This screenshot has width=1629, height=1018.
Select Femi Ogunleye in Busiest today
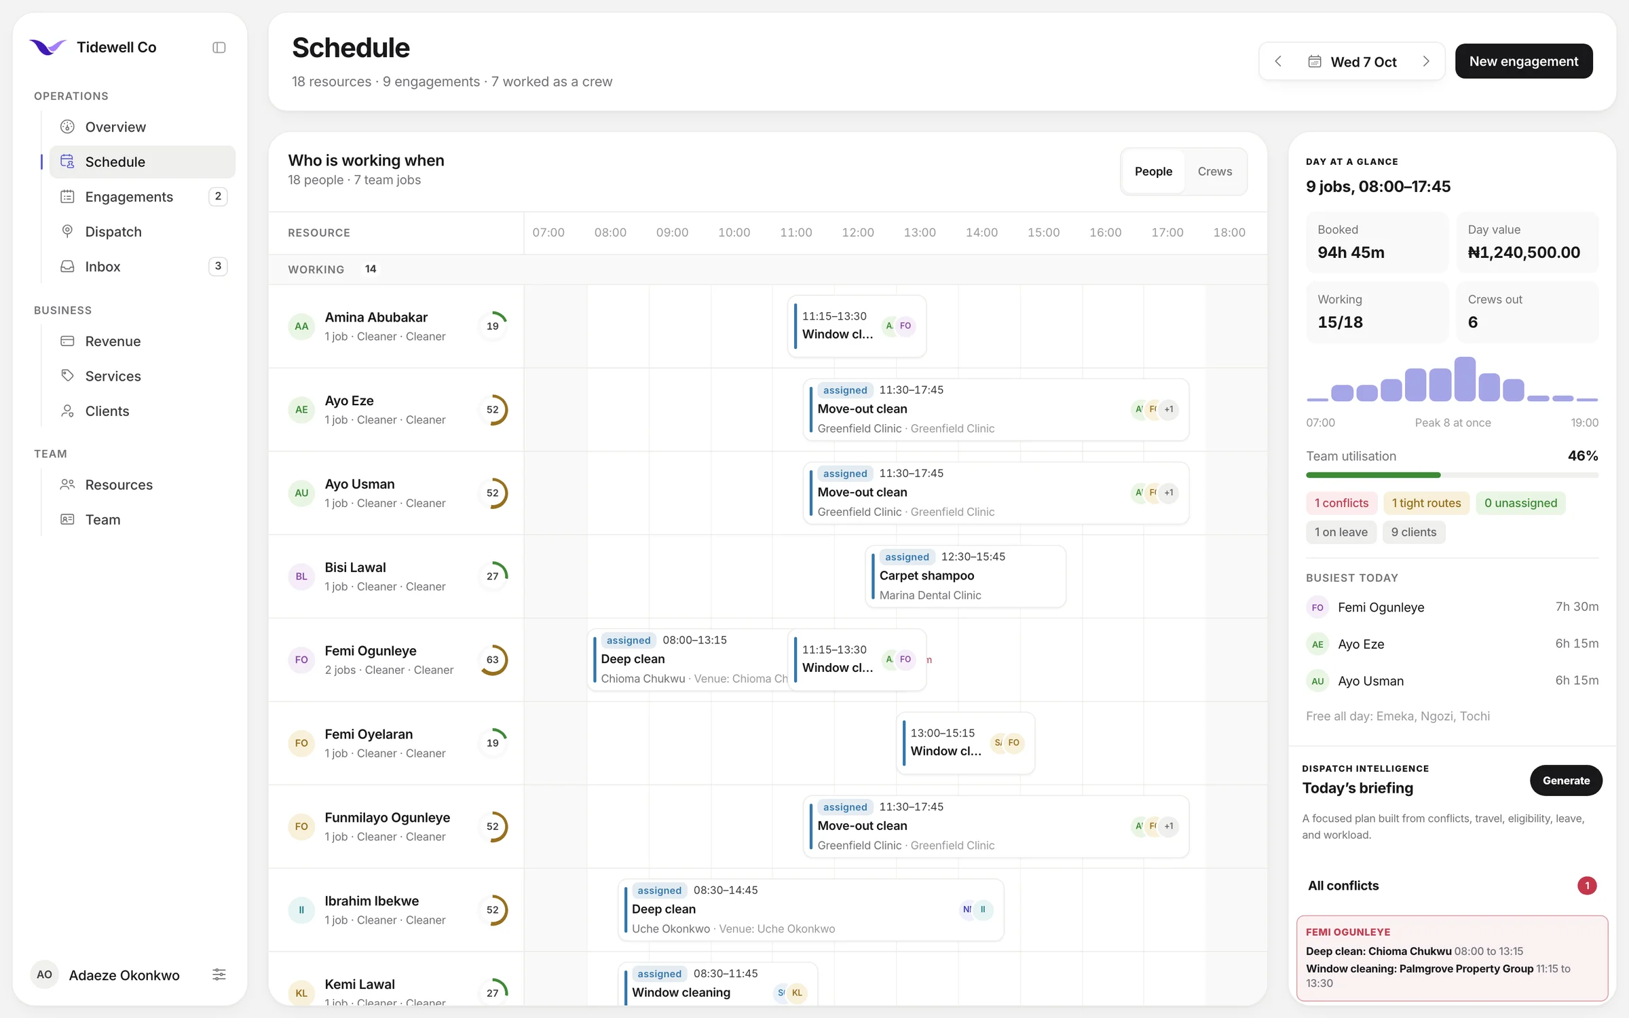(x=1452, y=607)
